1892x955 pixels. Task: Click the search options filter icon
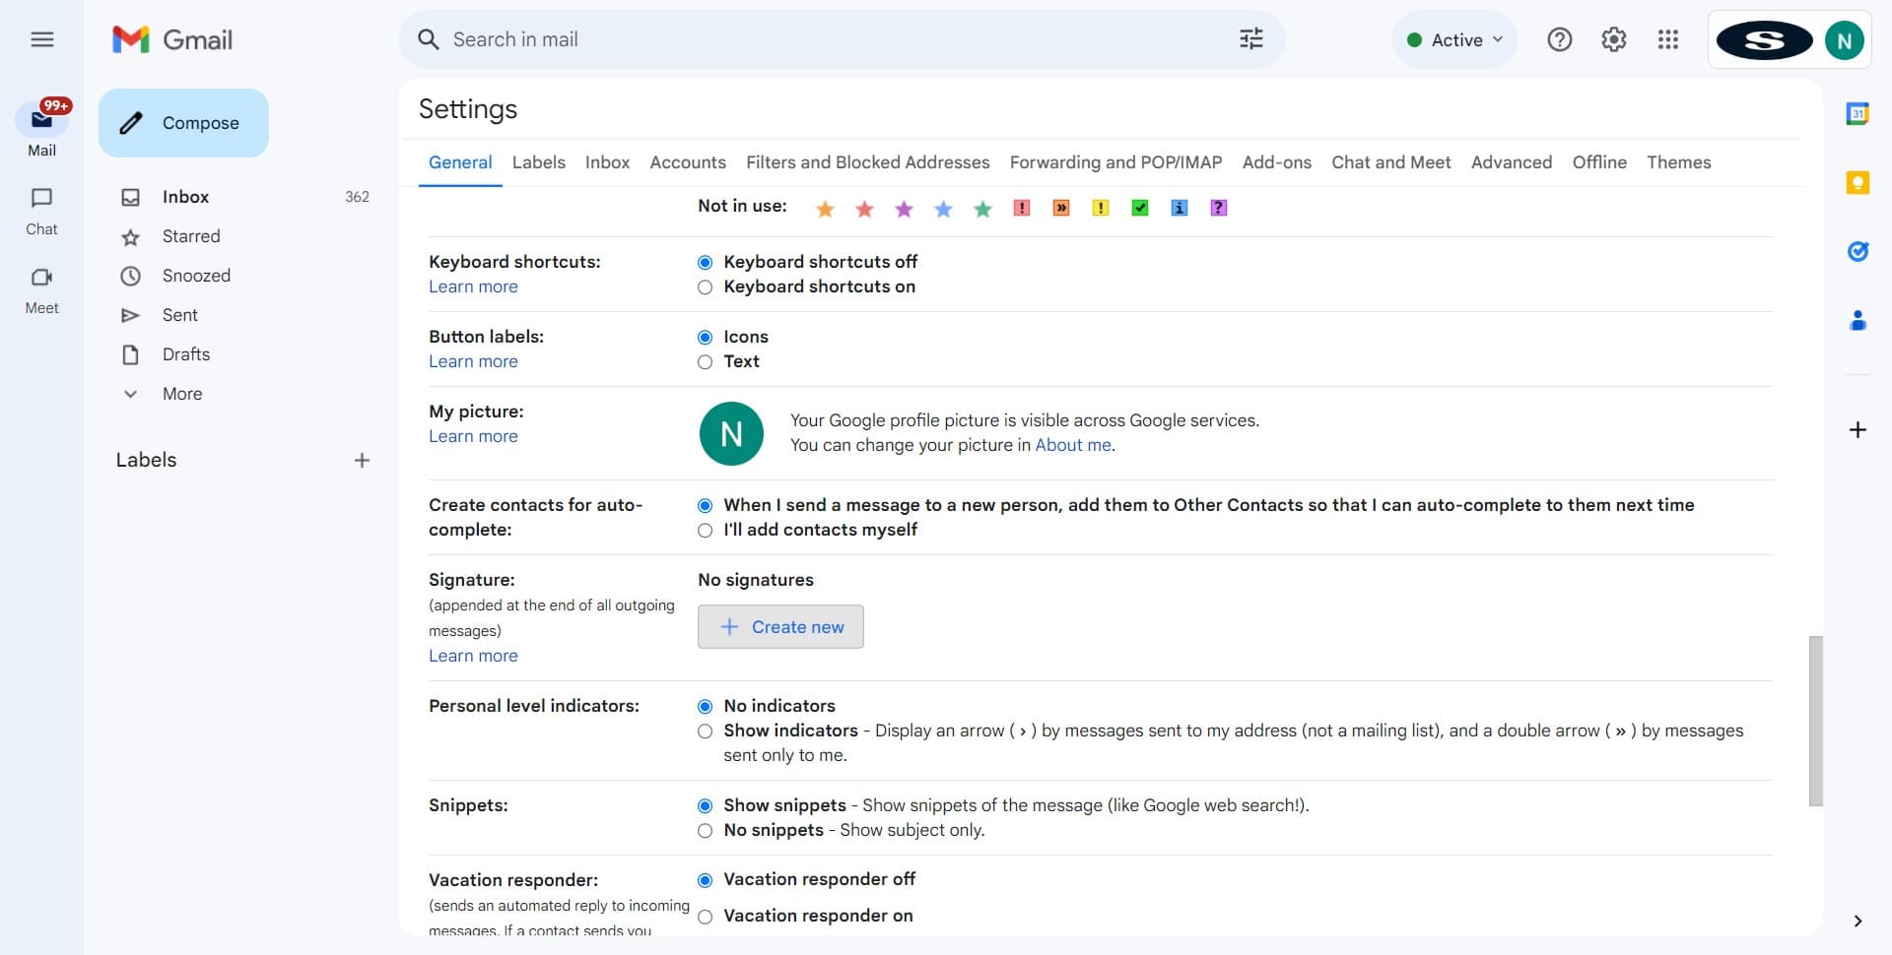tap(1250, 39)
